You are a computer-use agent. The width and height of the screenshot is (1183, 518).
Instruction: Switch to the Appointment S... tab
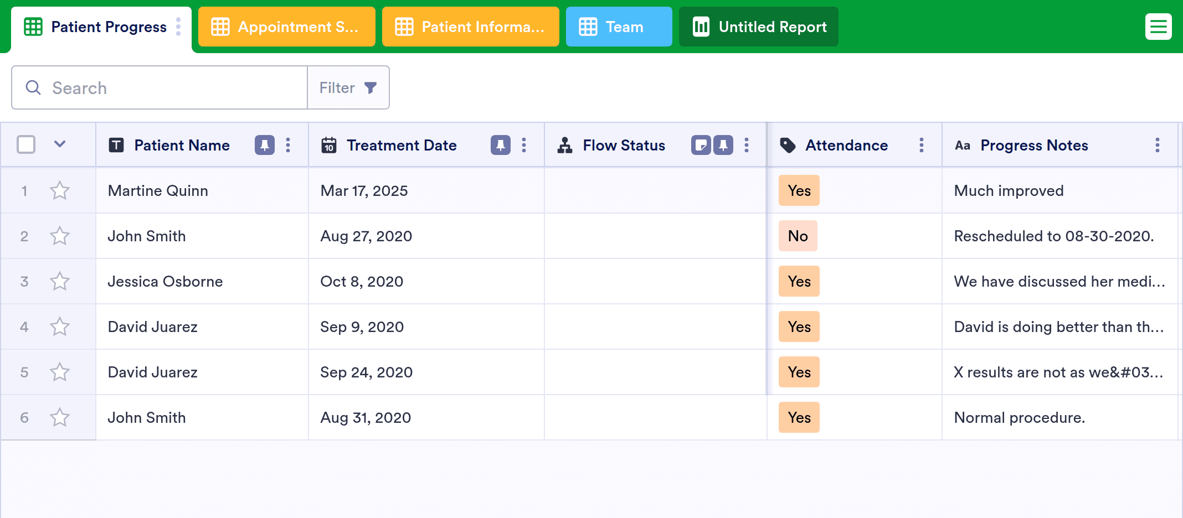[x=287, y=27]
